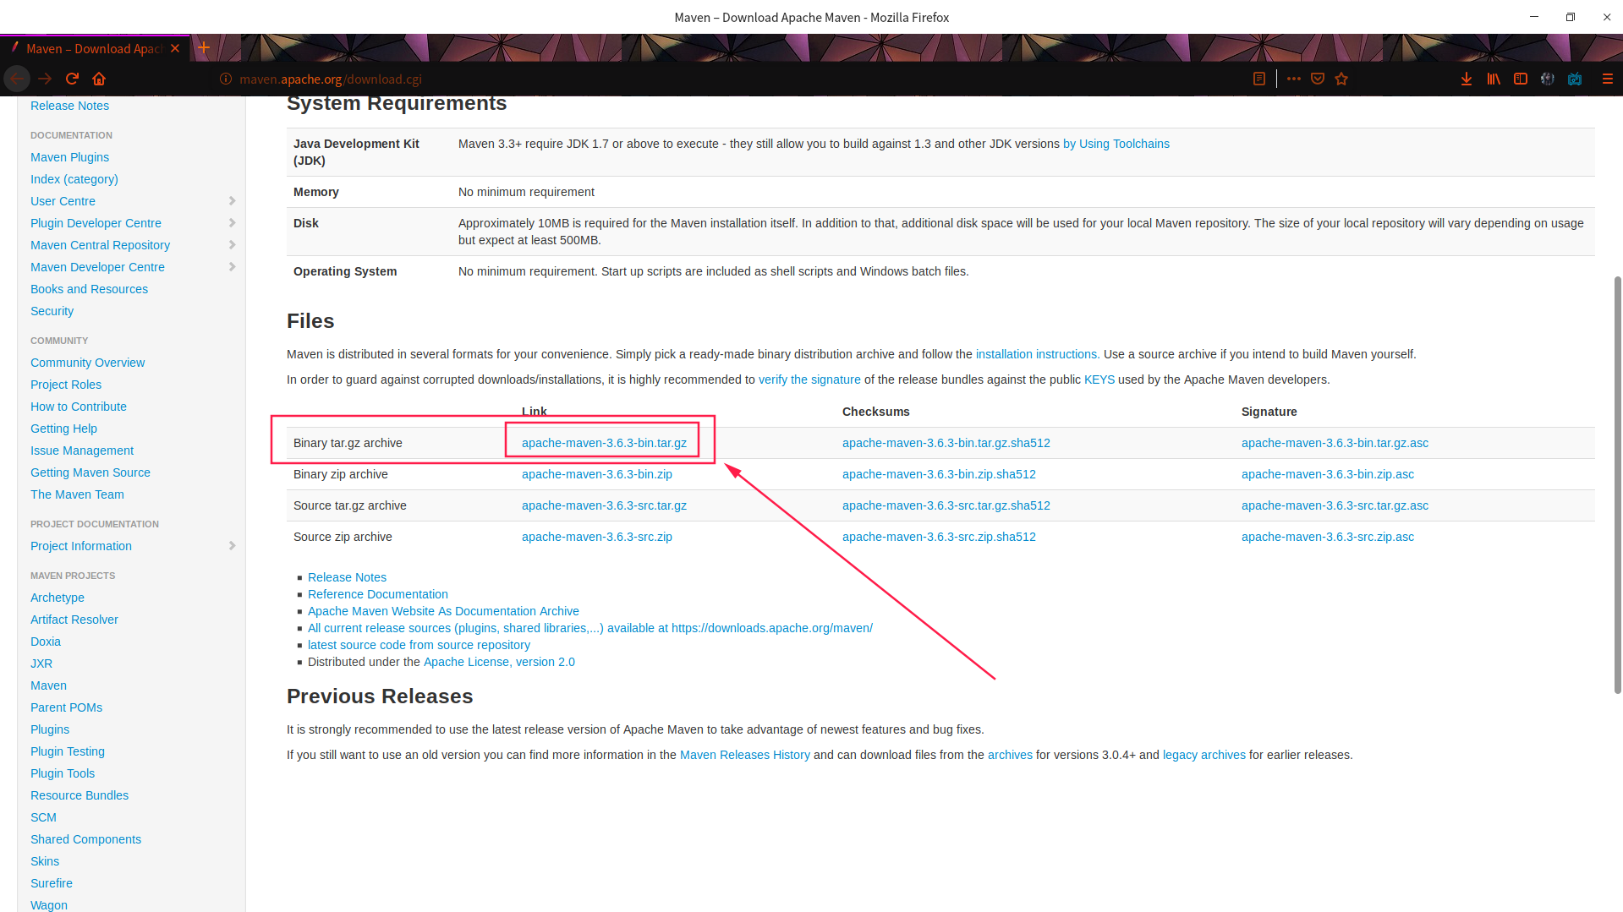Download apache-maven-3.6.3-src.zip
The width and height of the screenshot is (1623, 912).
(x=597, y=537)
